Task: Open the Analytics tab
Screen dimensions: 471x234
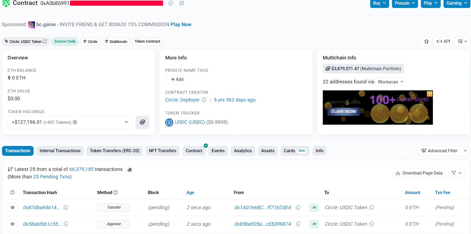Action: point(243,151)
